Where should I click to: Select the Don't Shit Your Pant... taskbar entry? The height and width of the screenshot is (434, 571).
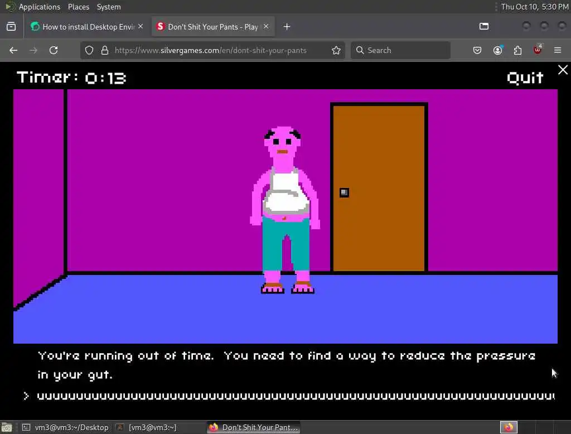point(254,427)
